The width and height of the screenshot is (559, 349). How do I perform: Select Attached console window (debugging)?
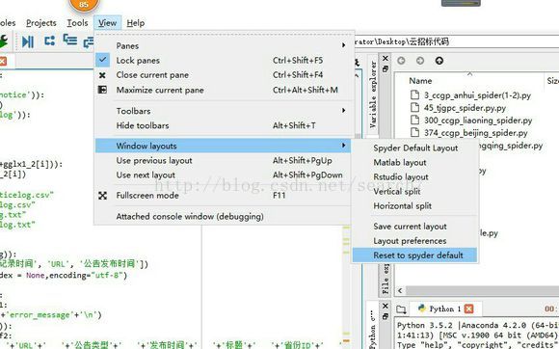point(224,216)
